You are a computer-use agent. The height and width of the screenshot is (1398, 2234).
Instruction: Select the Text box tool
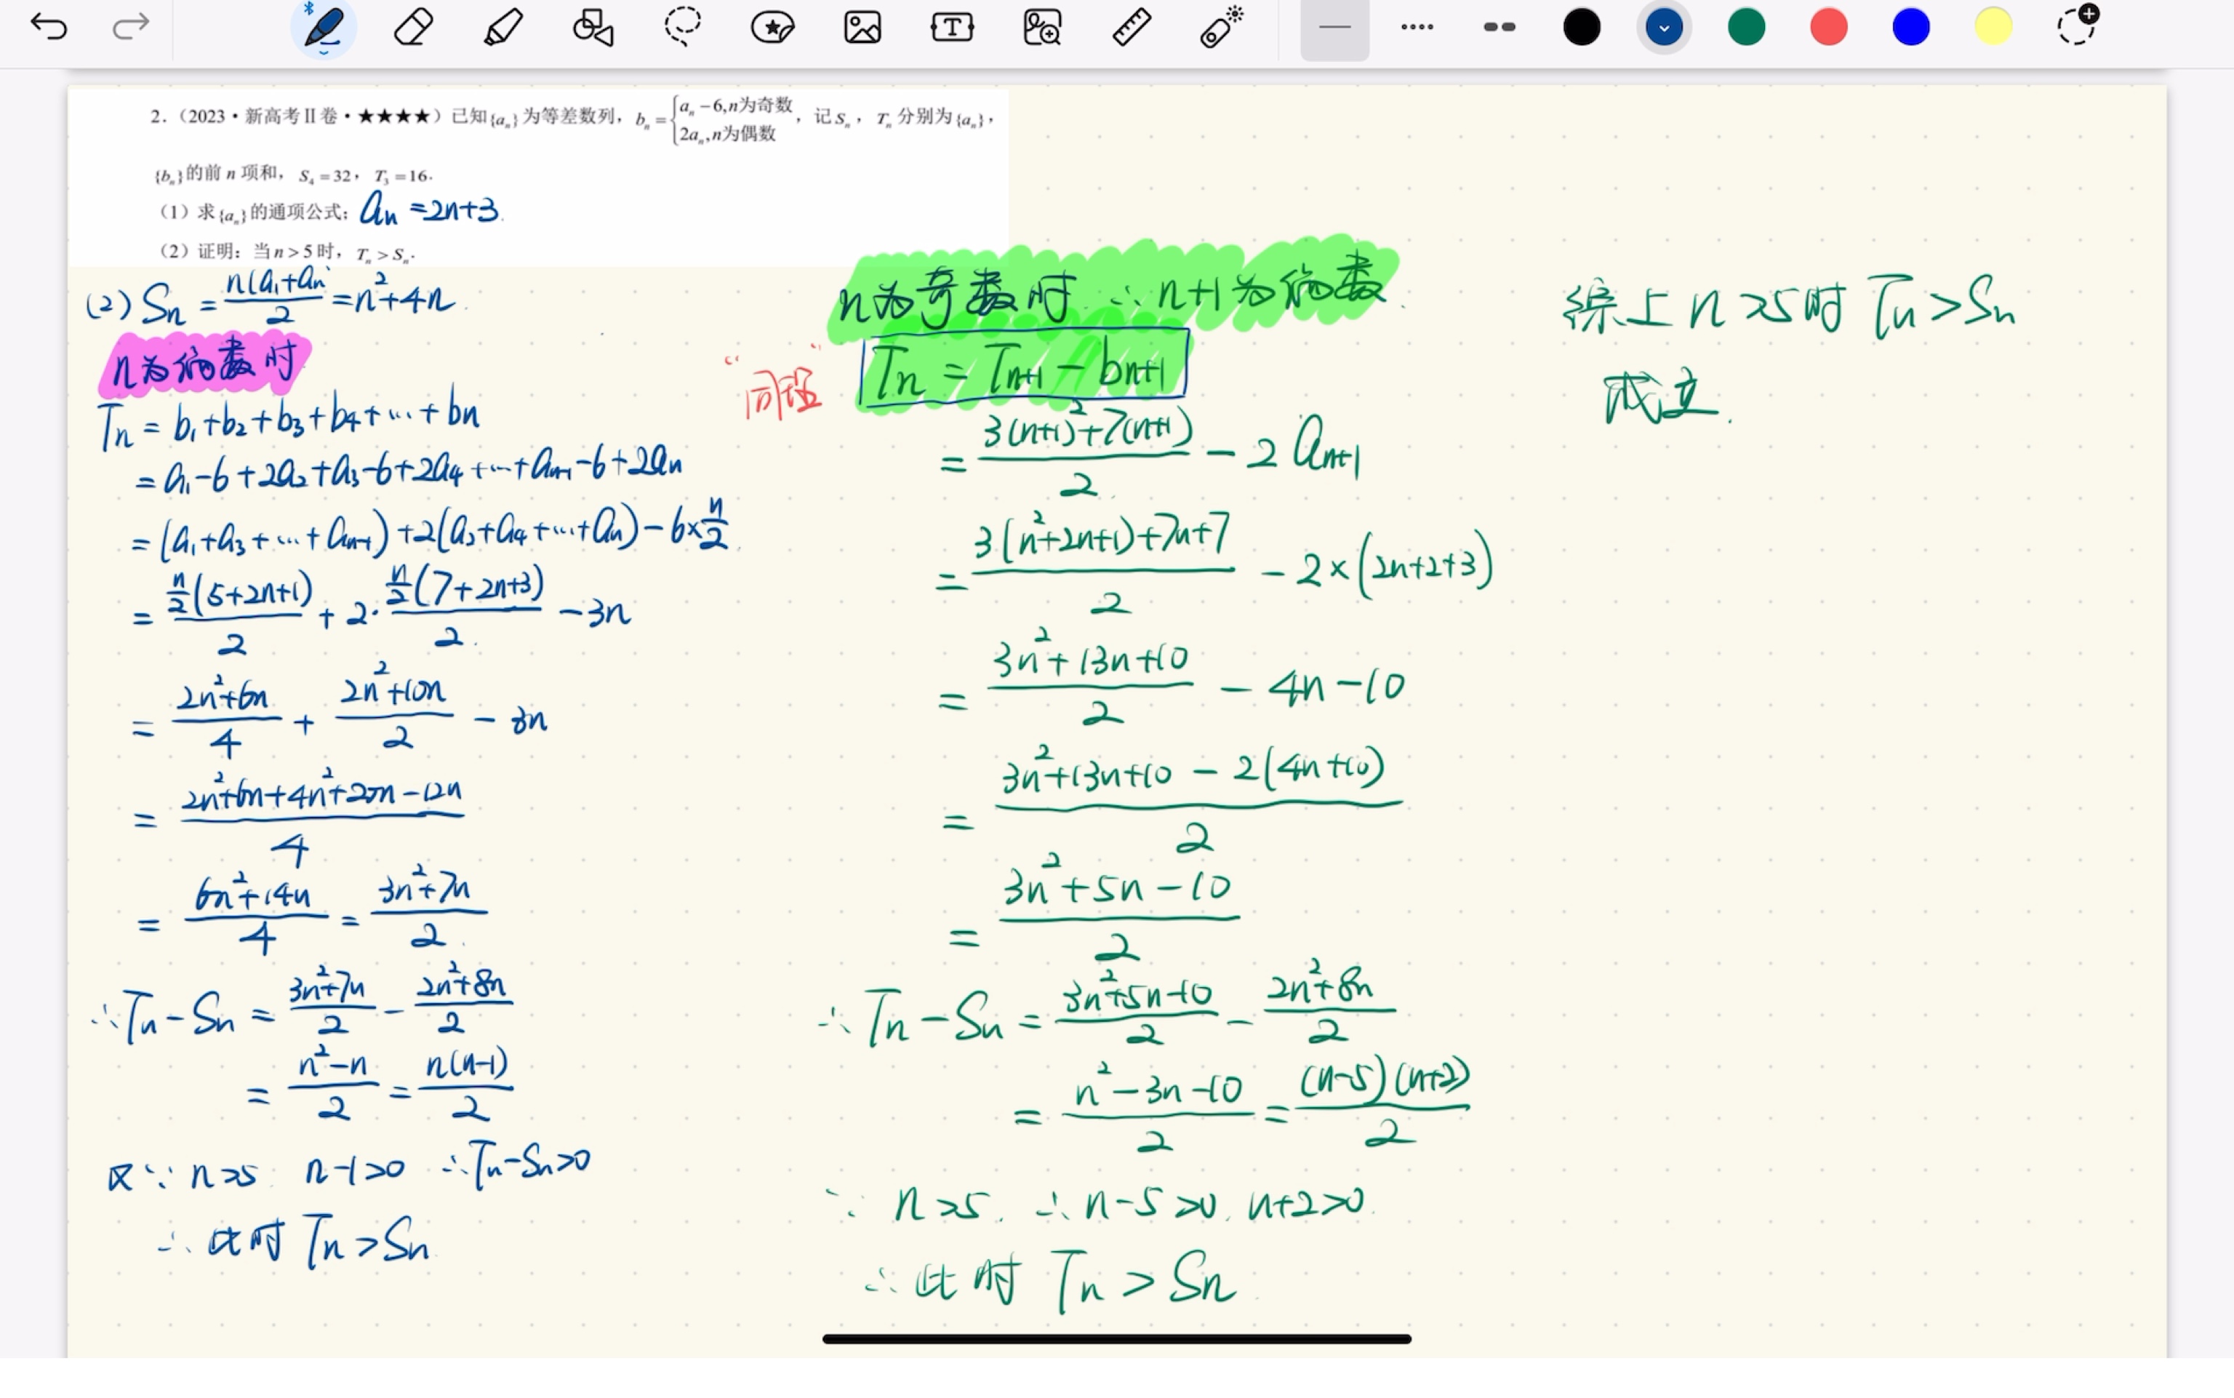[x=951, y=27]
